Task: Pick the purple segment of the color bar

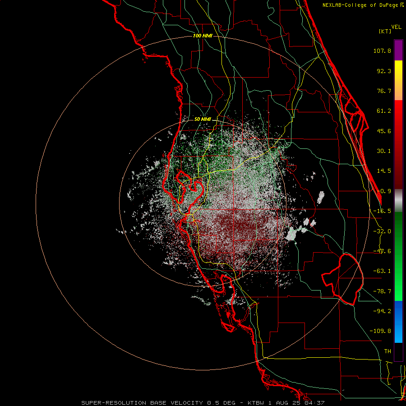Action: coord(398,50)
